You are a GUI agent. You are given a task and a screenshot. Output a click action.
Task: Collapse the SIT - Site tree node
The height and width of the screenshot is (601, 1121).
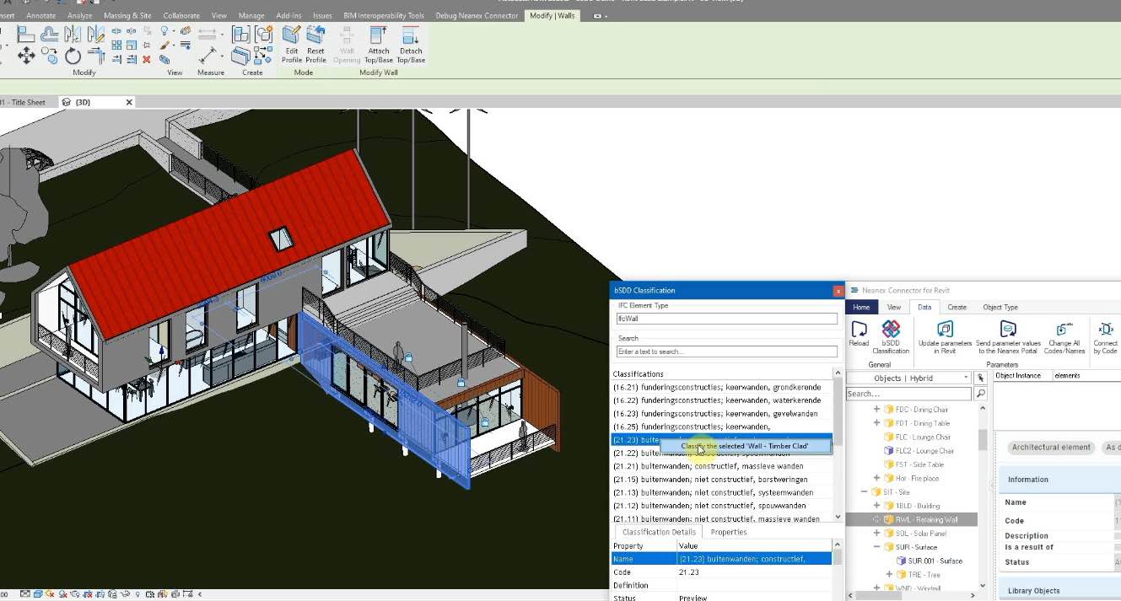pyautogui.click(x=865, y=492)
